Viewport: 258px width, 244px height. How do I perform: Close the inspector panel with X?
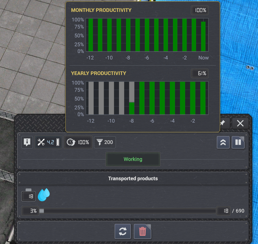coord(240,123)
